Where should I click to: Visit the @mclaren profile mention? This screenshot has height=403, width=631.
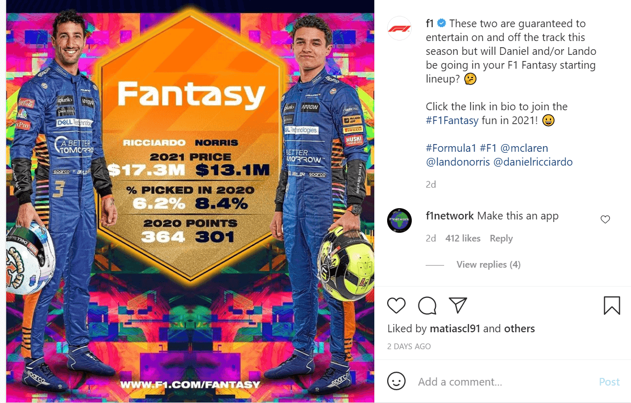(x=524, y=148)
